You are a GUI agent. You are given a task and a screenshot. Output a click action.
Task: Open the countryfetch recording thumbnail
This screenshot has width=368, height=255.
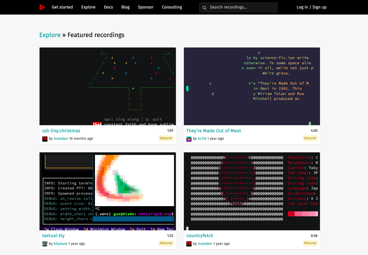[252, 191]
